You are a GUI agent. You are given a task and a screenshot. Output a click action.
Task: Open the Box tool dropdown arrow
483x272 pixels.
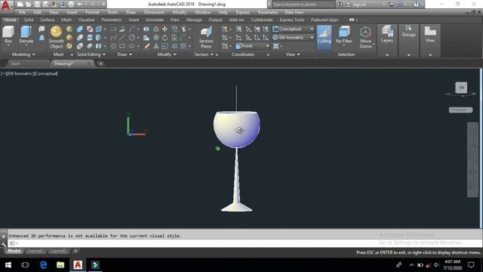coord(8,45)
